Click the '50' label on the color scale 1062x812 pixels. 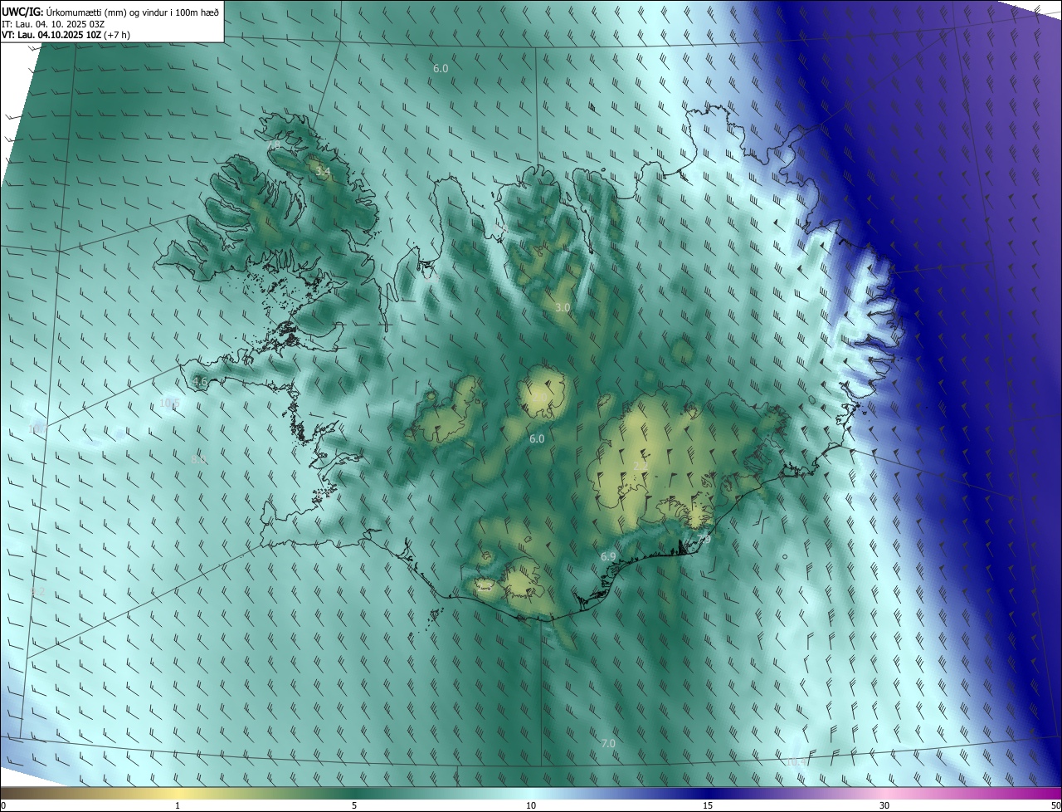(x=1055, y=805)
